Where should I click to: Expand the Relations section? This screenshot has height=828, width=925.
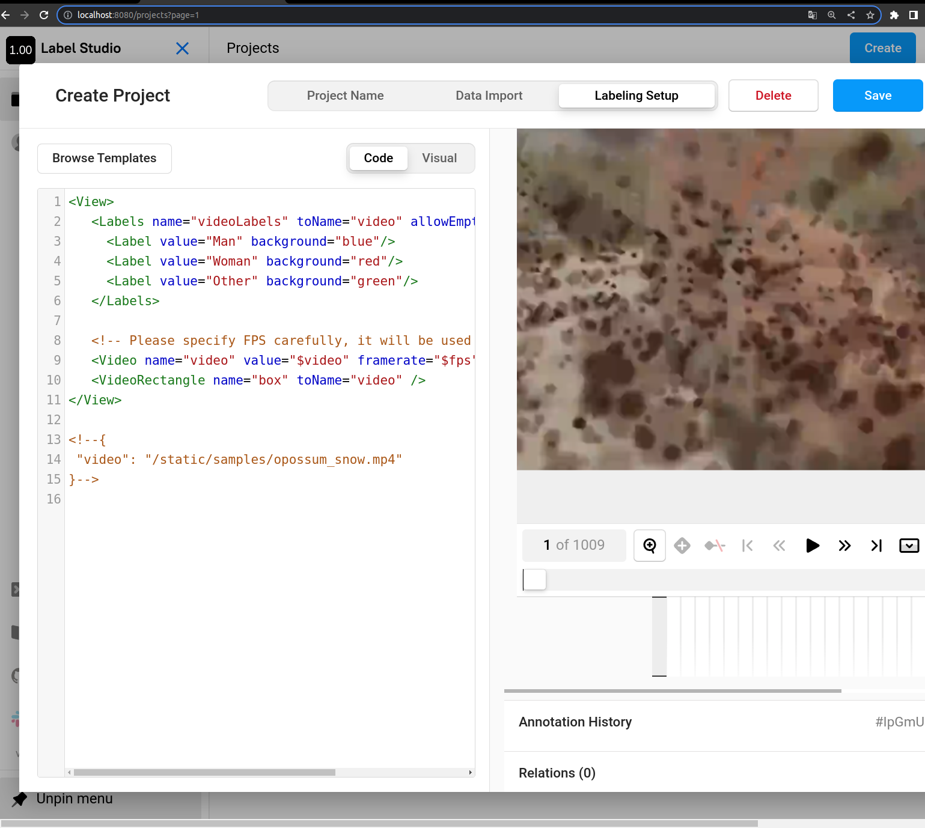[x=557, y=773]
